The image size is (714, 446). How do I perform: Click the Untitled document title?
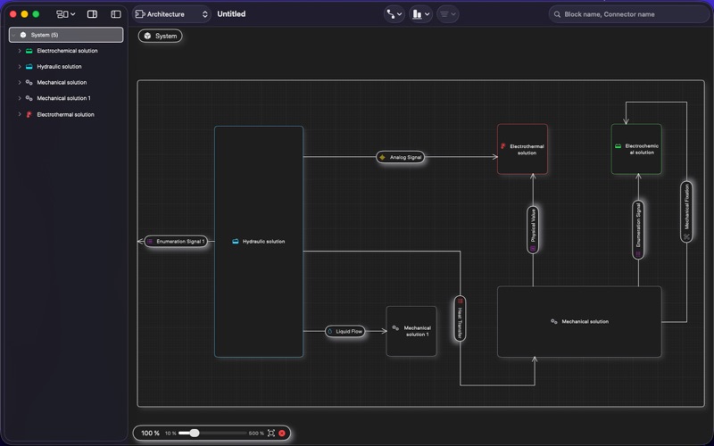point(231,14)
